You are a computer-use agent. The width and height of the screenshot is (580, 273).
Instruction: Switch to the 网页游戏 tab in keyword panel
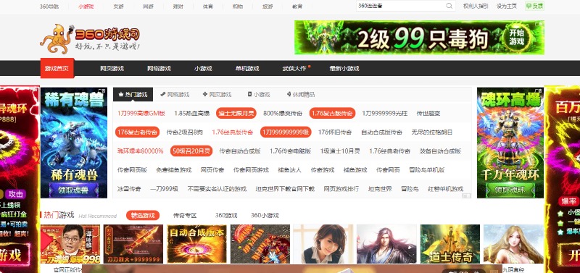tap(217, 95)
